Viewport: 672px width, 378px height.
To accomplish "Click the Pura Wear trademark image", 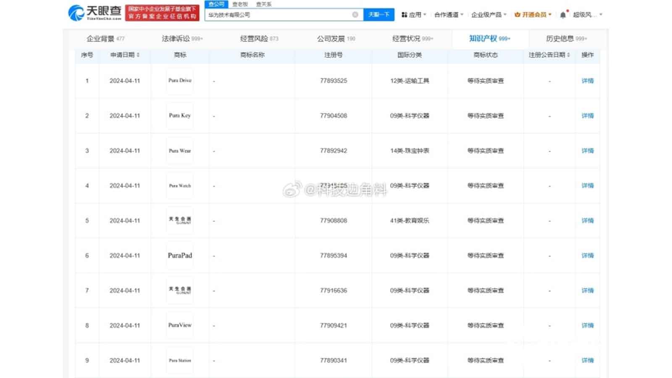I will pyautogui.click(x=180, y=150).
